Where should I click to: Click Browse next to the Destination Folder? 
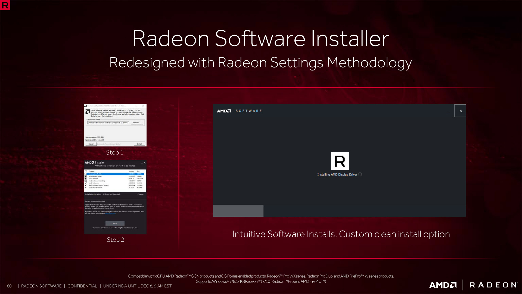point(137,123)
